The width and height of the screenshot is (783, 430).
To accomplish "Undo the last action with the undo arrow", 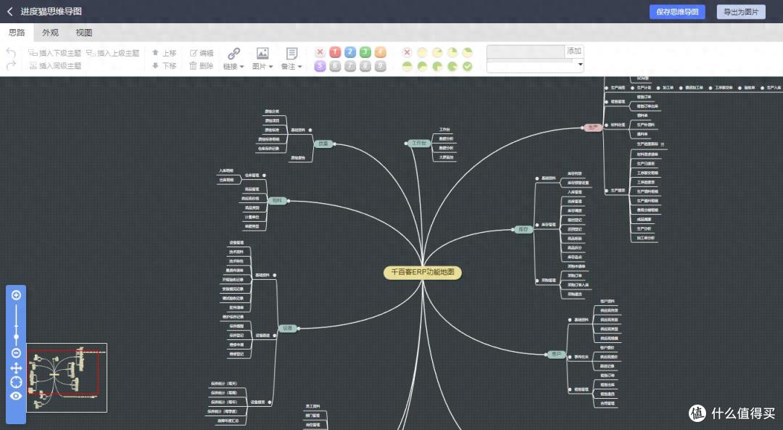I will [x=11, y=52].
